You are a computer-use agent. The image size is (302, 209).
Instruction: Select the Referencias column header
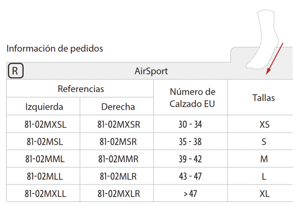pyautogui.click(x=81, y=89)
